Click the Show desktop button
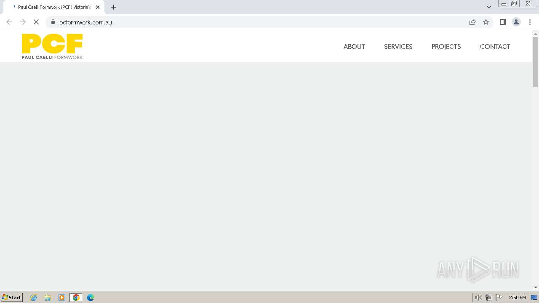Screen dimensions: 539x303 point(534,298)
